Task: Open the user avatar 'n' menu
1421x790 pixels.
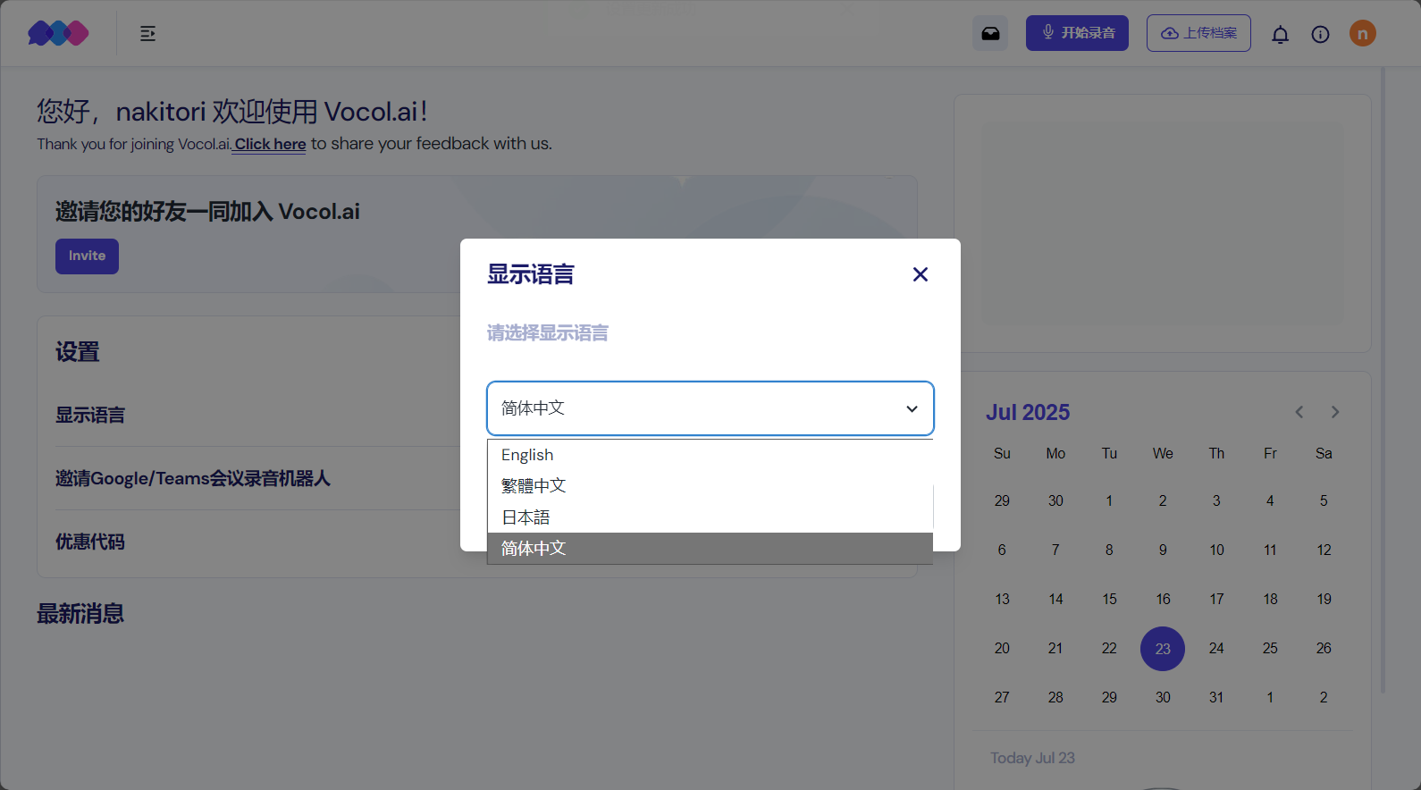Action: tap(1363, 34)
